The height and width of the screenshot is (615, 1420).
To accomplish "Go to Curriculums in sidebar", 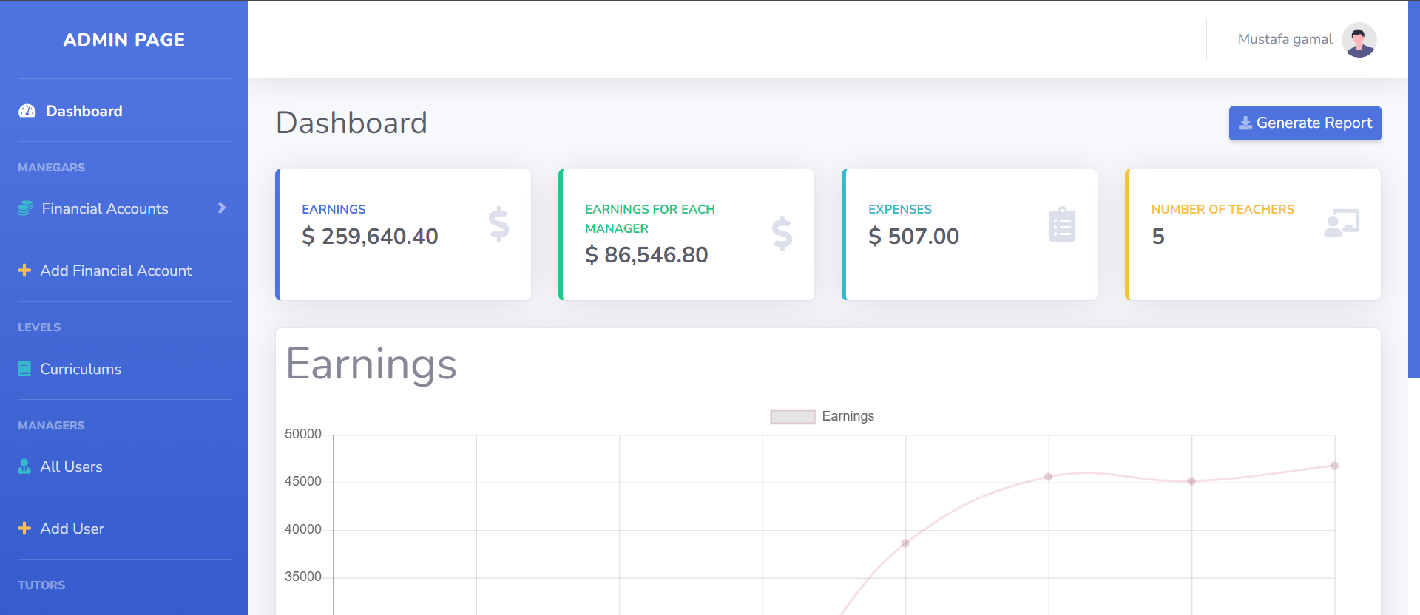I will click(x=124, y=369).
